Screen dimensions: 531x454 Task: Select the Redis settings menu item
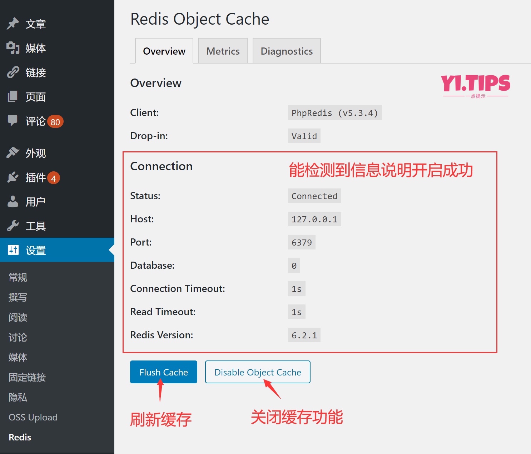click(20, 437)
